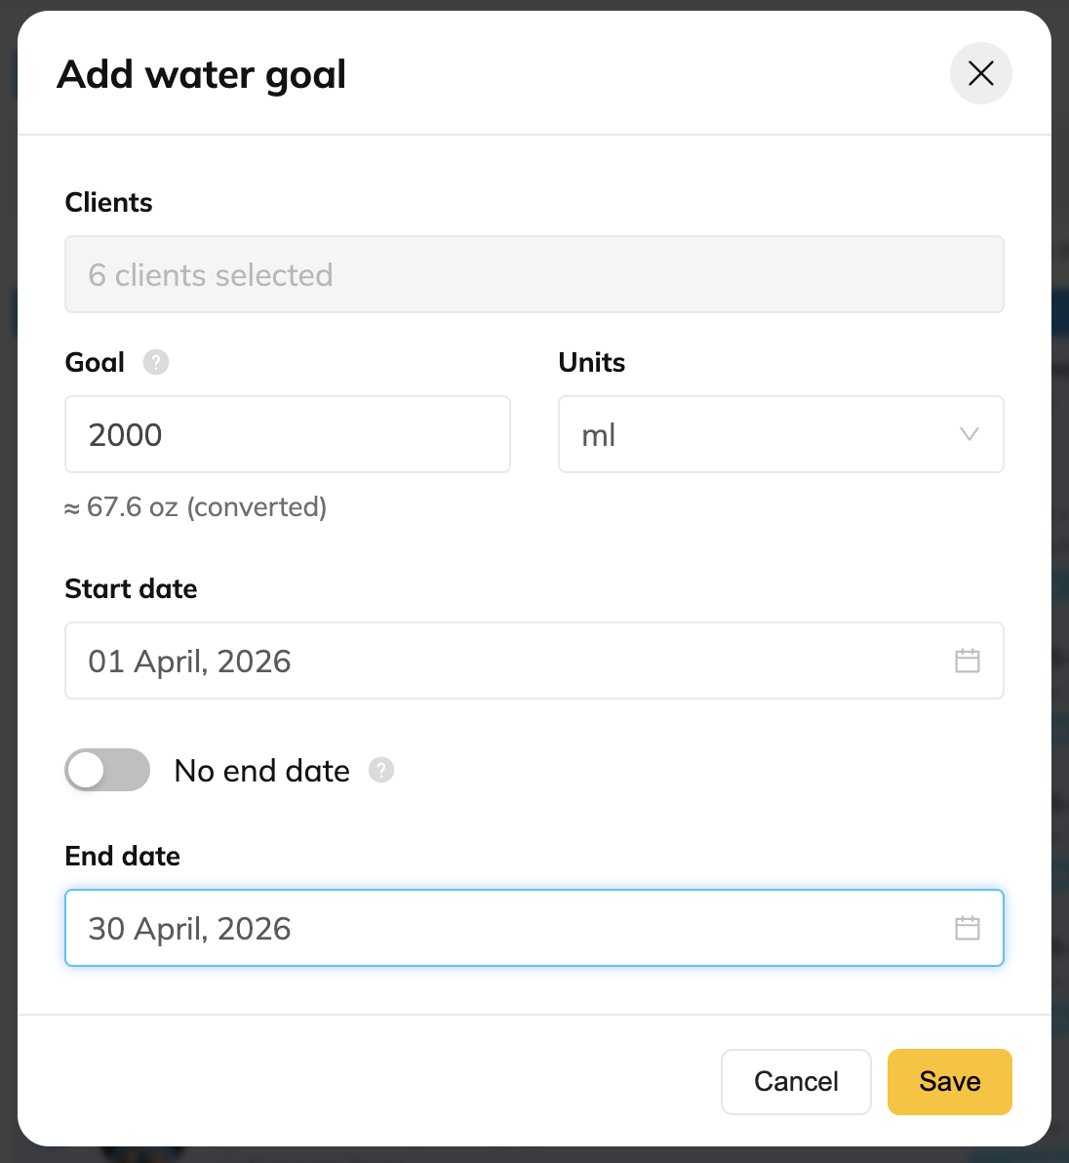Open the No end date help icon
The width and height of the screenshot is (1069, 1163).
(x=380, y=770)
